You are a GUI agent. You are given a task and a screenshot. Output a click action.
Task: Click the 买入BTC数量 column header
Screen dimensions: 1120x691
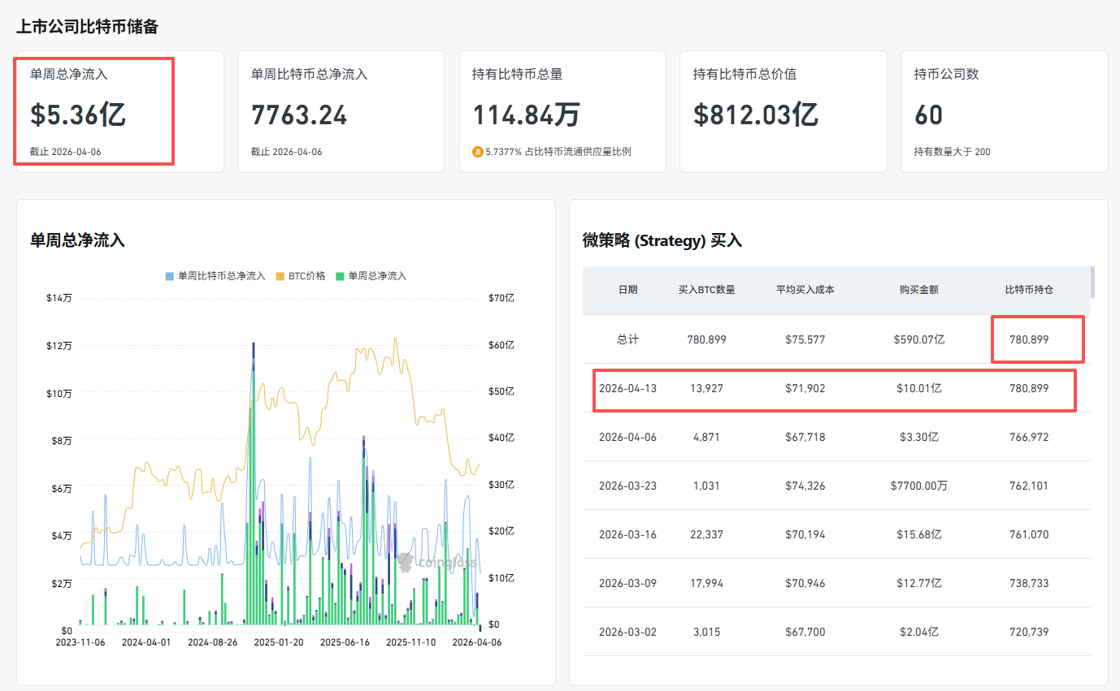(706, 290)
